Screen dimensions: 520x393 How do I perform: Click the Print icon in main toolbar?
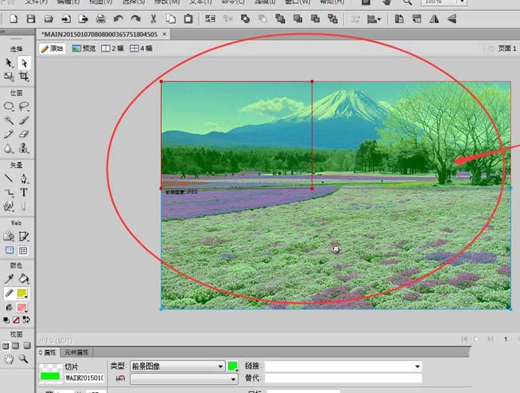(101, 19)
